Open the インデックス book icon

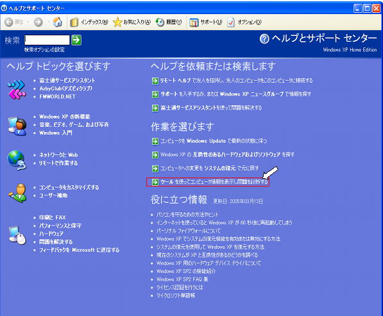coord(74,22)
